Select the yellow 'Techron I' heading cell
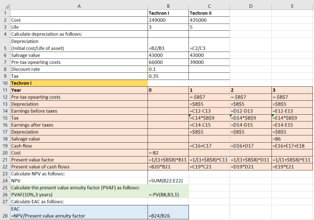314x220 pixels. [79, 83]
